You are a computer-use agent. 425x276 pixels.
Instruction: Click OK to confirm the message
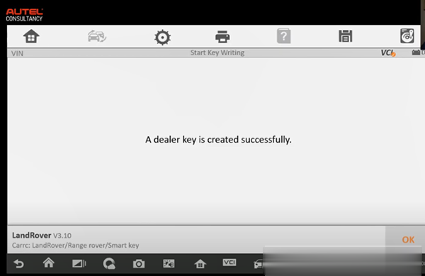[x=408, y=240]
